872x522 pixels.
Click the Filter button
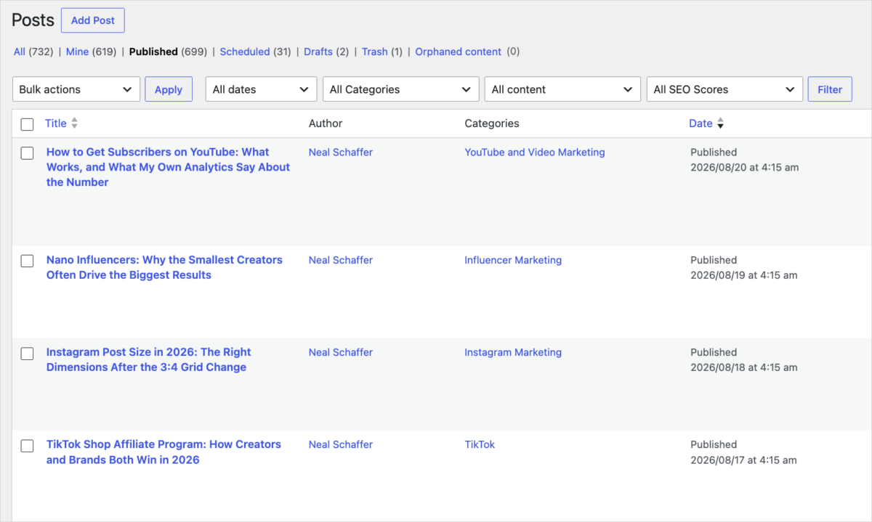pos(830,89)
